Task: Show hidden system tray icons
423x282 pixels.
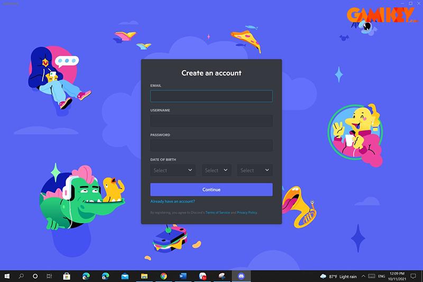Action: [x=363, y=276]
